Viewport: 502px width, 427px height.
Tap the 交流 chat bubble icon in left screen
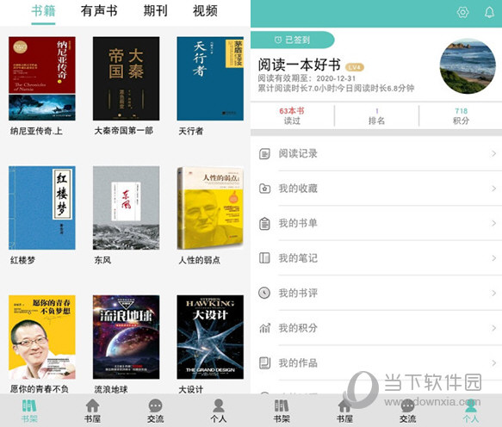[155, 405]
